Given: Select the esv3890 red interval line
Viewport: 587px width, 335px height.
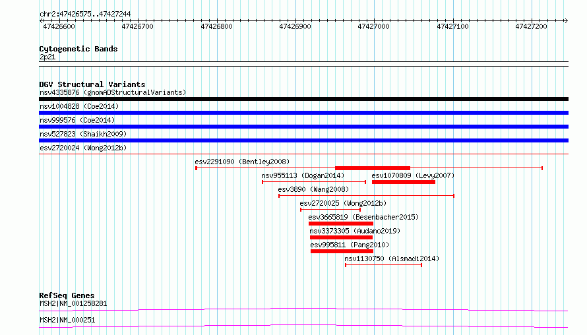Looking at the screenshot, I should click(x=367, y=196).
